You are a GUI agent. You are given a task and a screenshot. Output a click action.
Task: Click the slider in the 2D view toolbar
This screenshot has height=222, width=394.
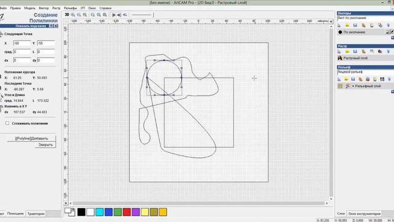[x=142, y=15]
